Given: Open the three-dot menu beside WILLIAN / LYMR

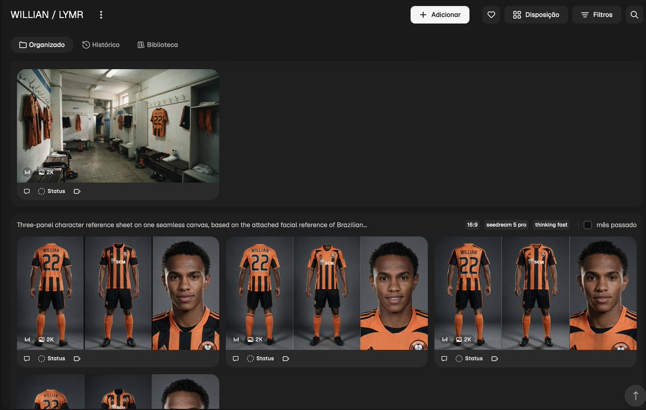Looking at the screenshot, I should click(x=101, y=15).
